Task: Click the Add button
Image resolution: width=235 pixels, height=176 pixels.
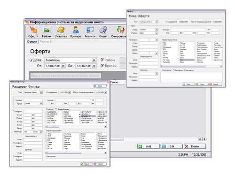Action: point(149,146)
